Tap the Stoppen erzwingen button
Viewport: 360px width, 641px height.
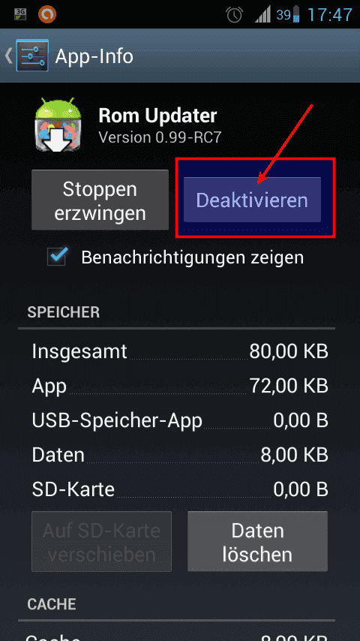point(100,200)
